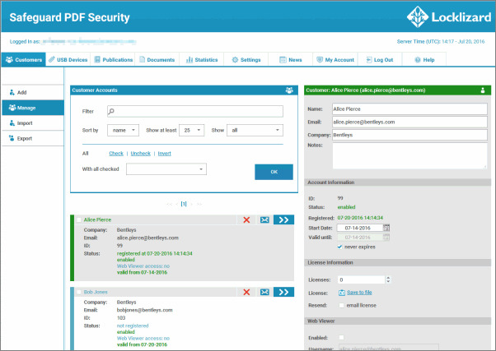Click into the Filter search field

coord(195,111)
